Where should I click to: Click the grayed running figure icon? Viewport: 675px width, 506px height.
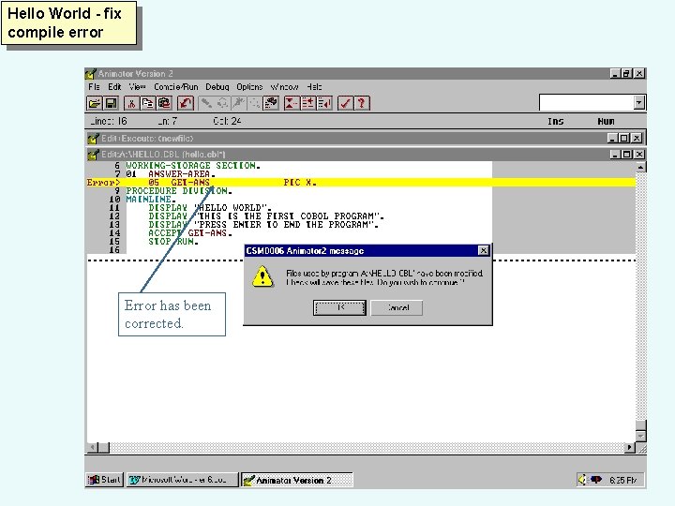point(238,103)
